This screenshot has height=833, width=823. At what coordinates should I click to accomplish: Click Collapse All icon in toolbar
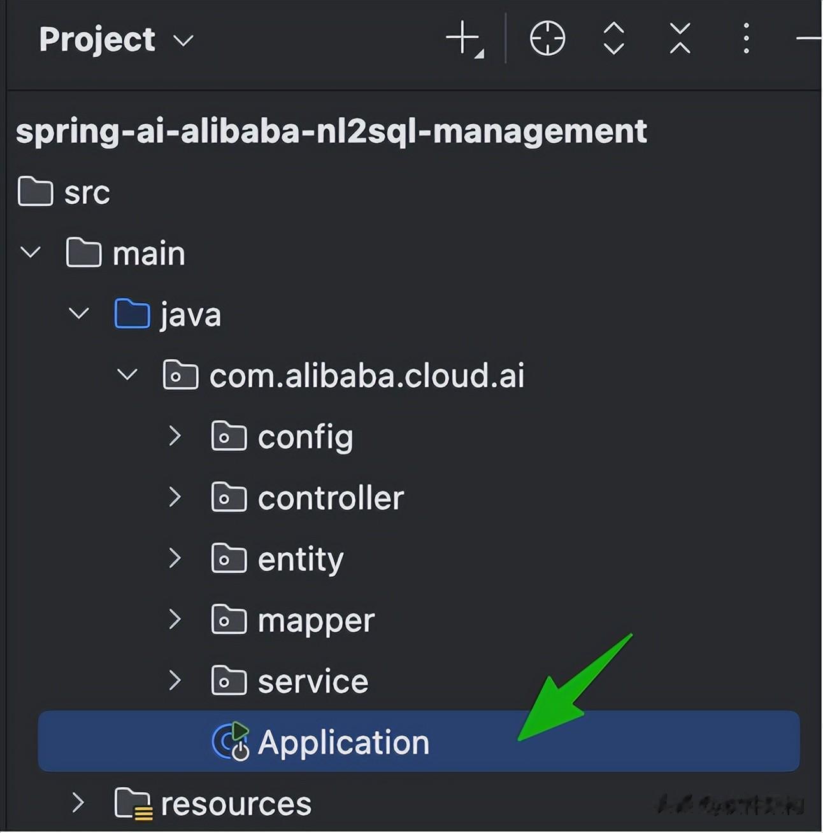(x=680, y=39)
